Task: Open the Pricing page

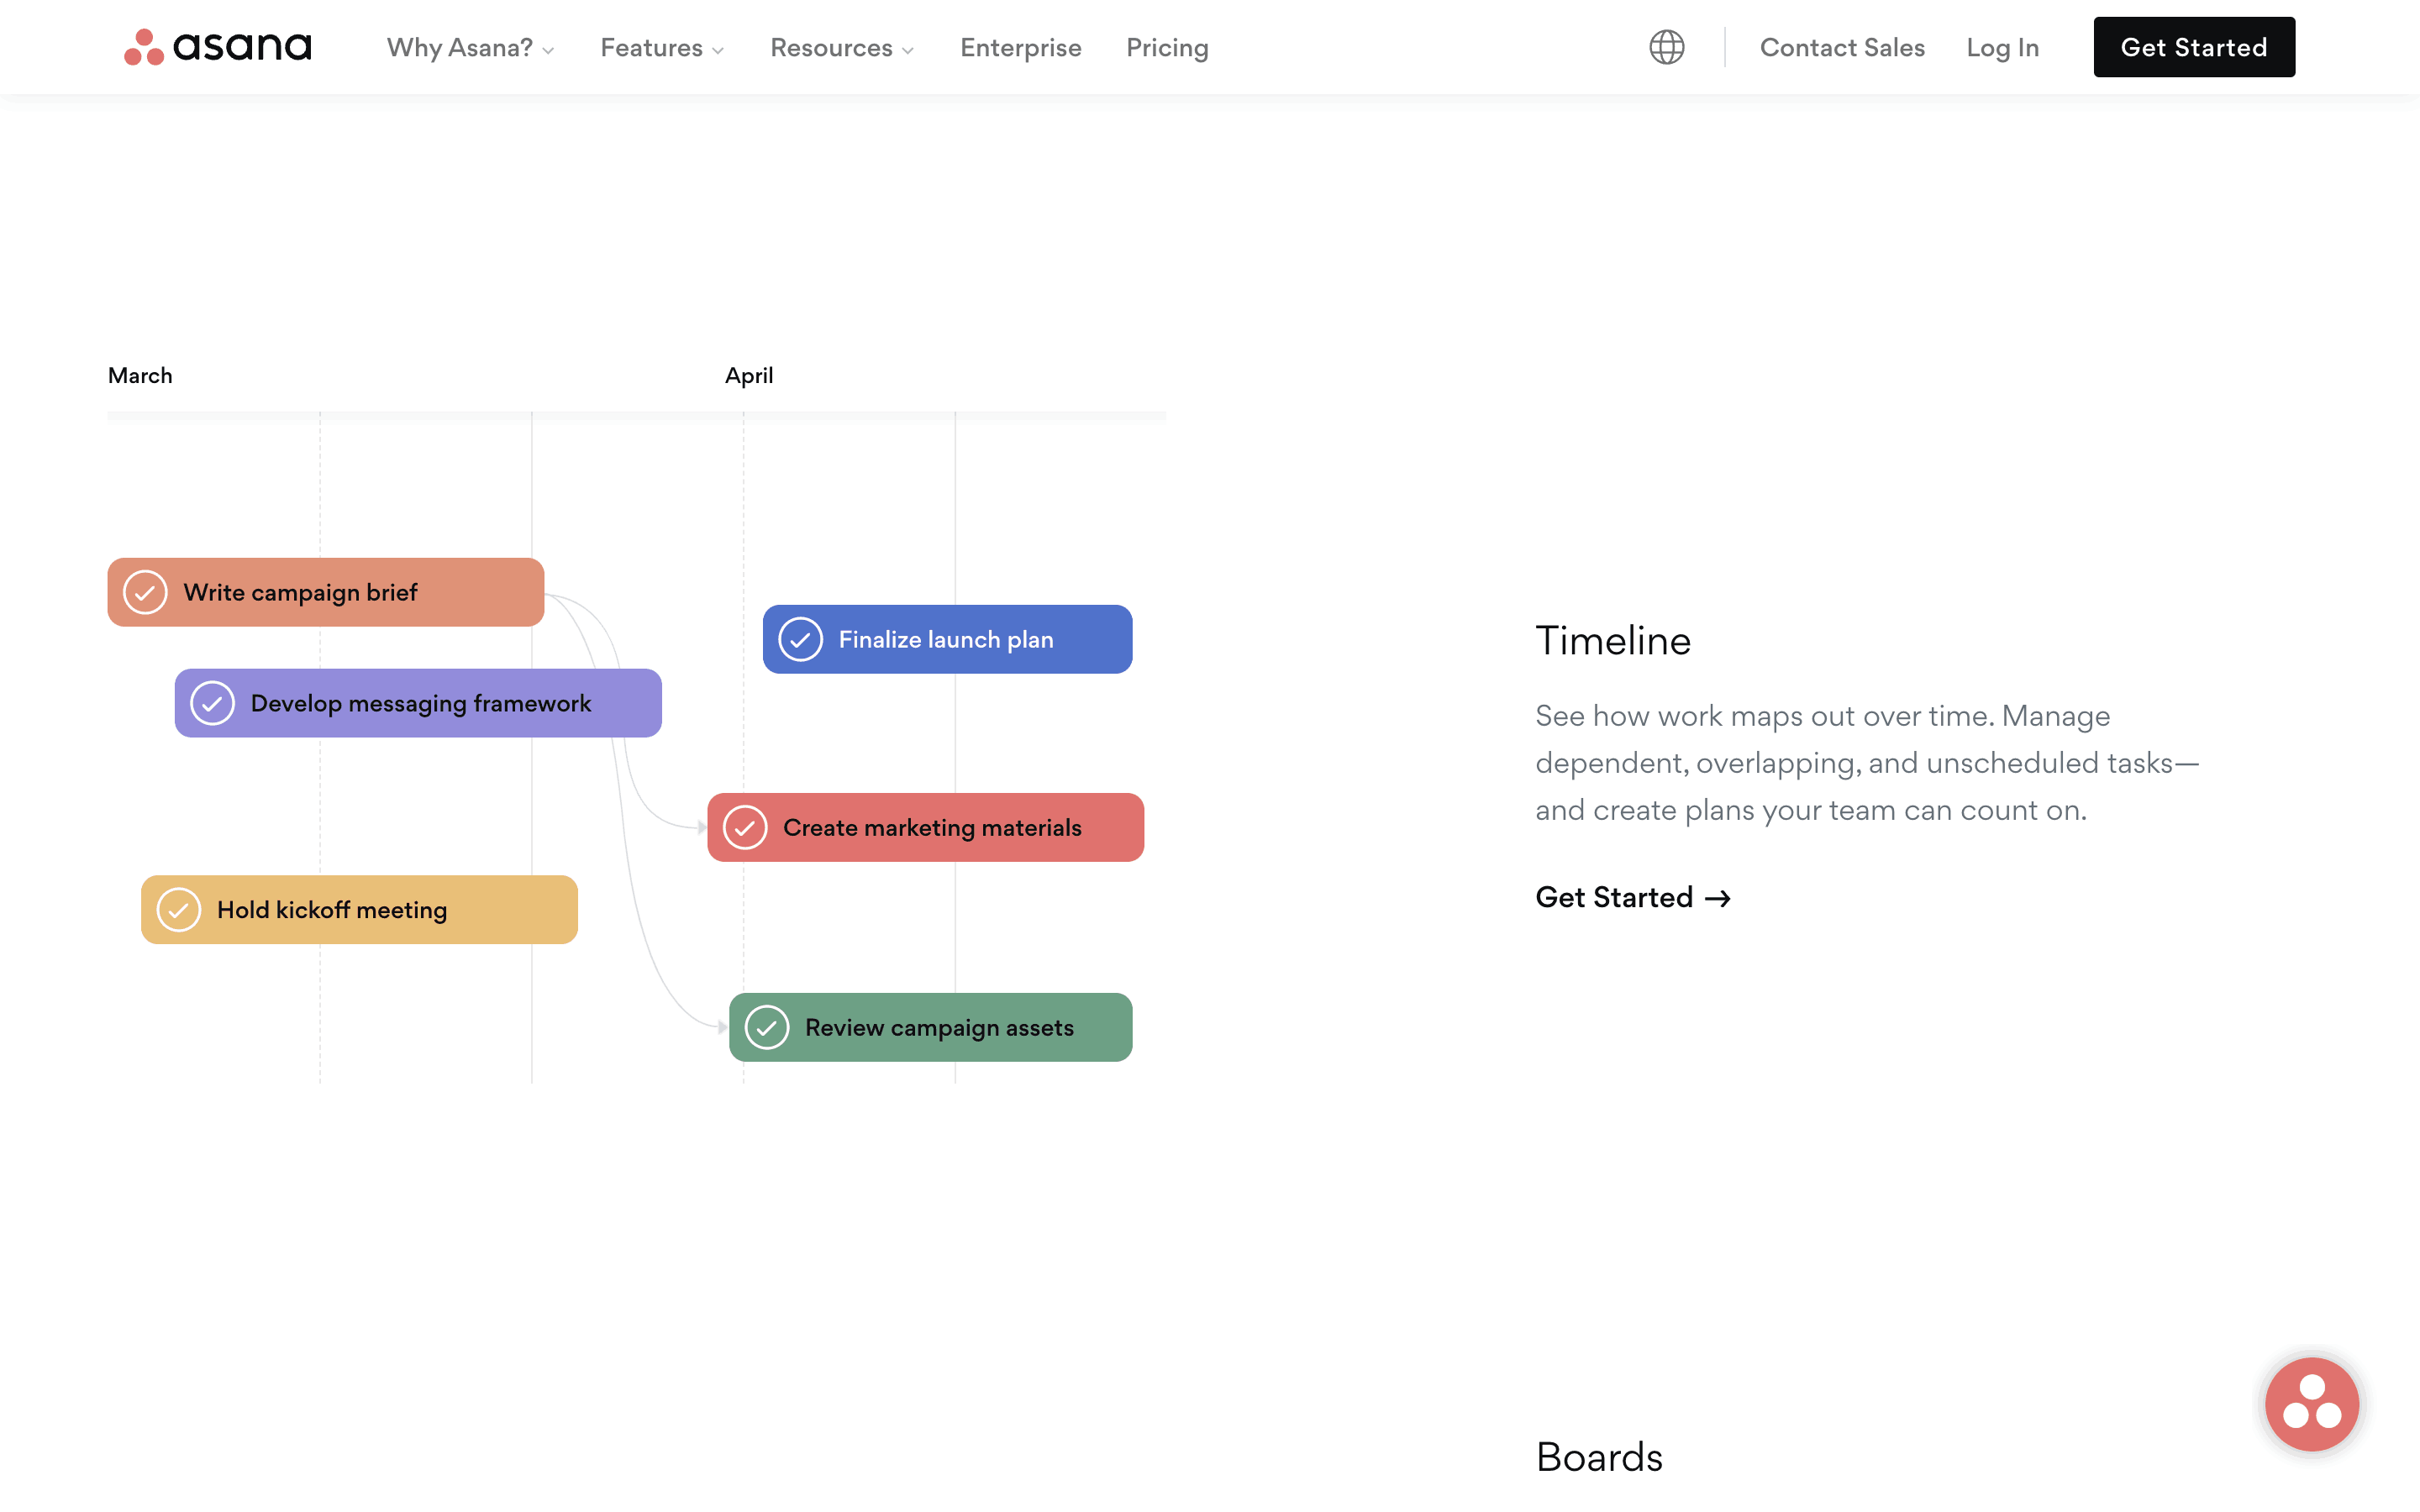Action: tap(1167, 47)
